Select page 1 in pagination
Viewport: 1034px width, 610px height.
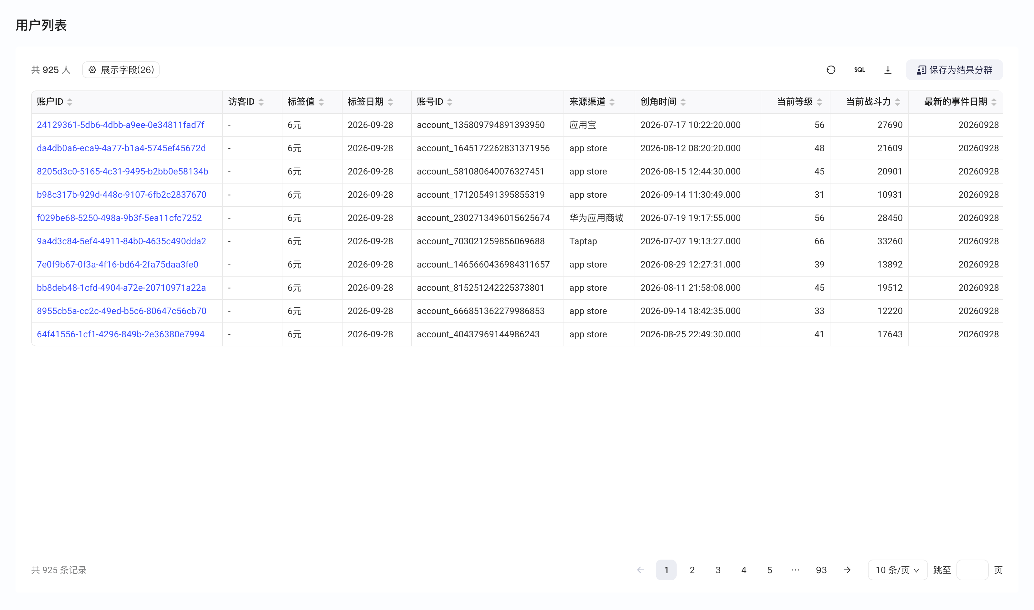click(666, 570)
